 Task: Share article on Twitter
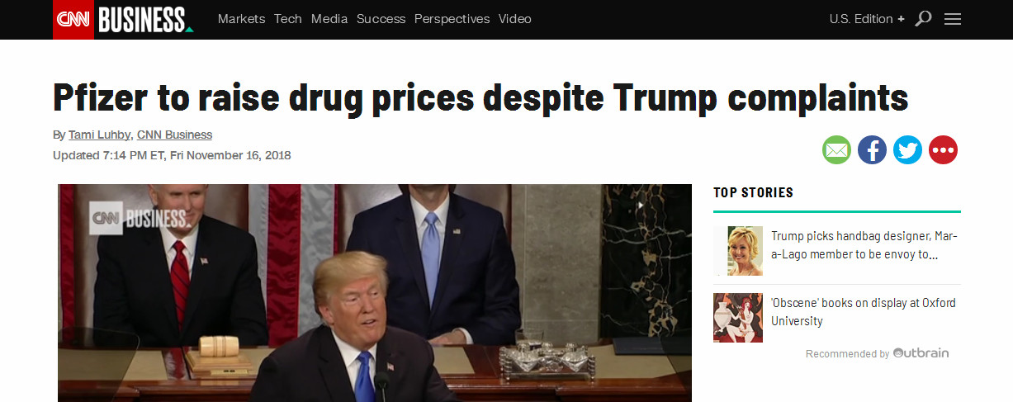tap(907, 150)
